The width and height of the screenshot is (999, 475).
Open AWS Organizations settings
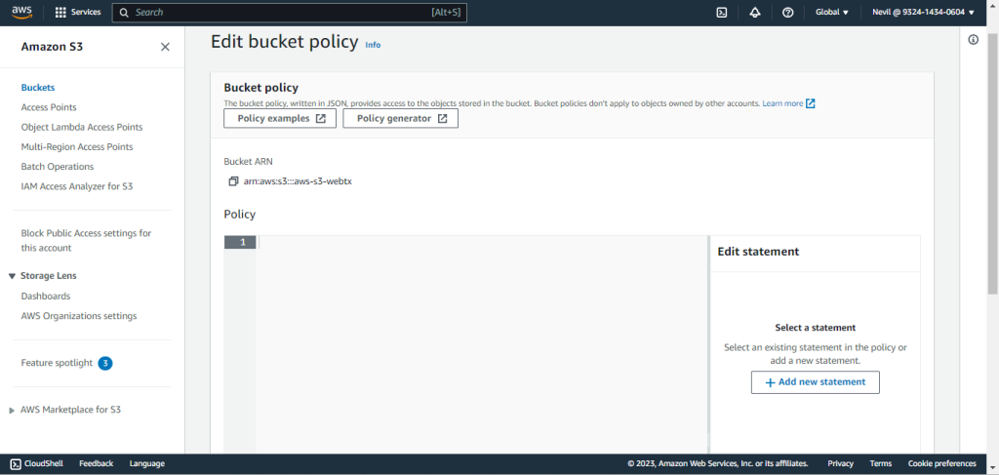[x=79, y=316]
